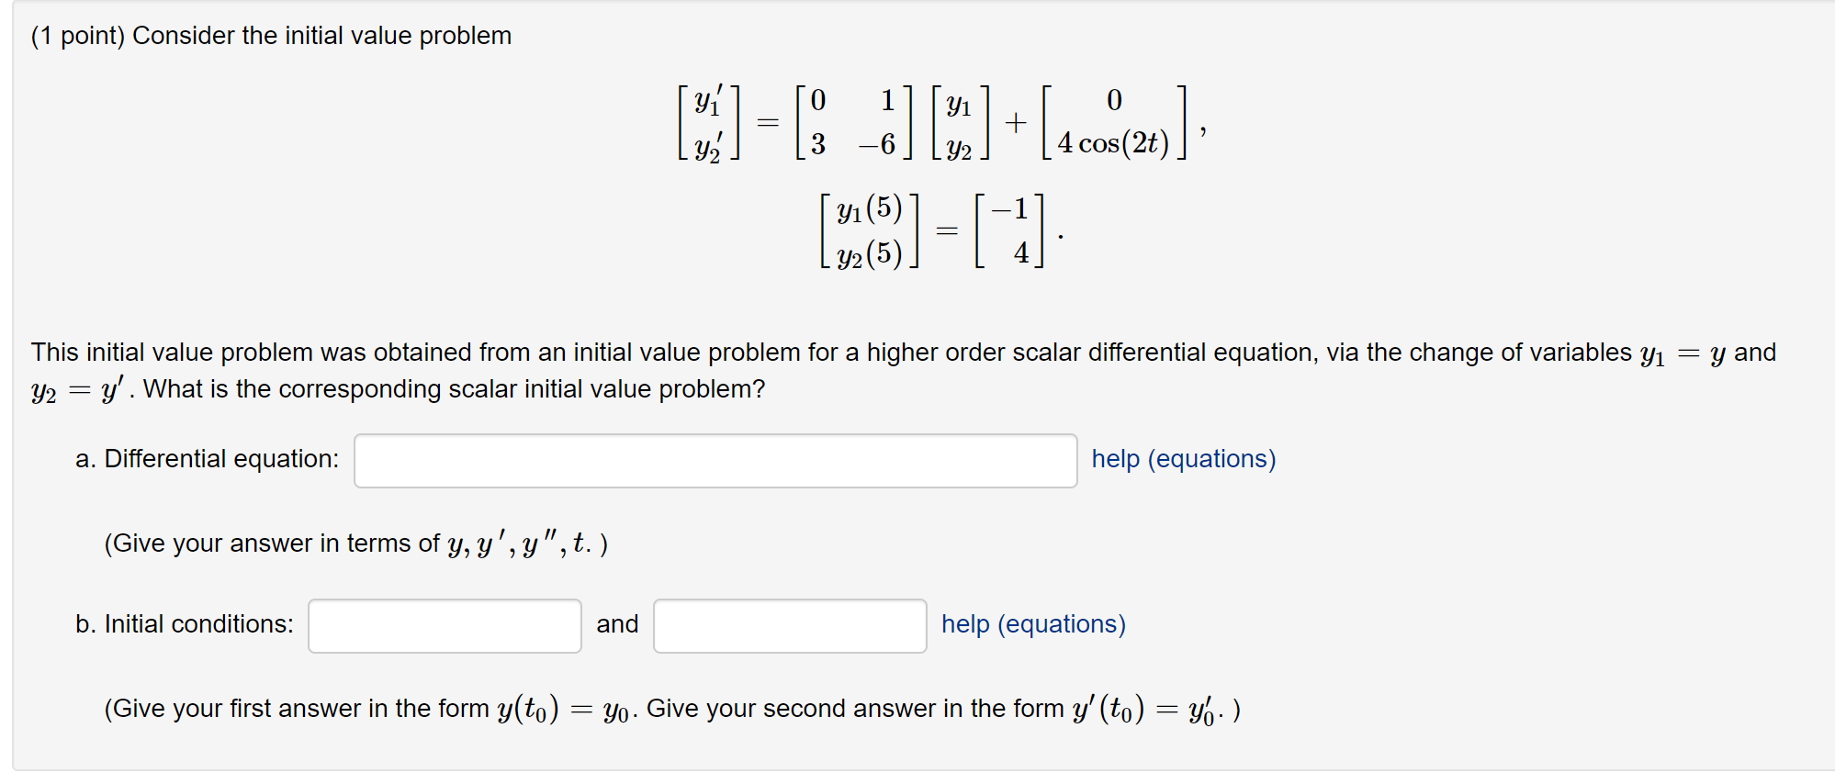Open help (equations) link for initial conditions
Image resolution: width=1835 pixels, height=773 pixels.
click(1033, 624)
